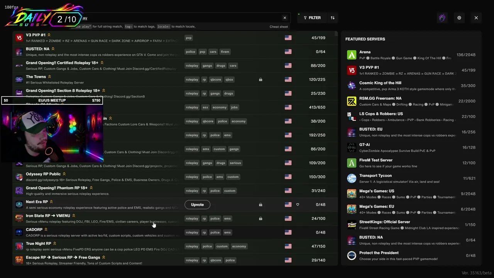Viewport: 494px width, 278px height.
Task: Close the server browser with the X button
Action: [476, 18]
